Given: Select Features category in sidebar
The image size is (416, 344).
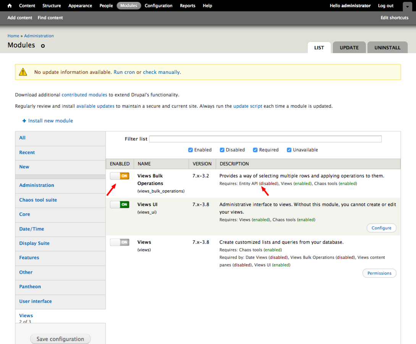Looking at the screenshot, I should coord(60,258).
